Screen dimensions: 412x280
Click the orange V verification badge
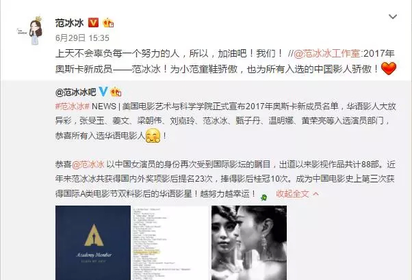coord(93,23)
